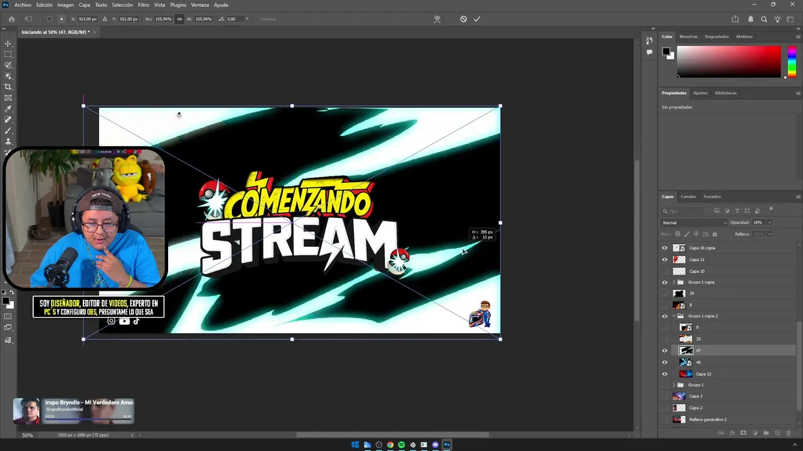Select the Move tool
This screenshot has height=451, width=803.
[8, 43]
